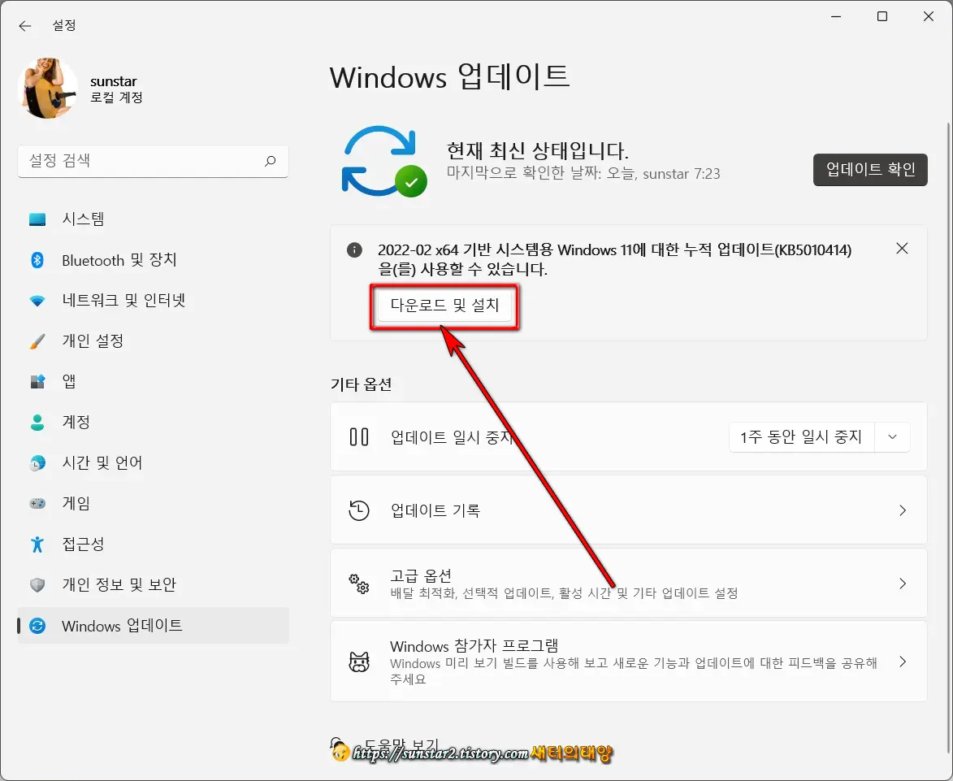
Task: Click the 업데이트 확인 button
Action: [869, 170]
